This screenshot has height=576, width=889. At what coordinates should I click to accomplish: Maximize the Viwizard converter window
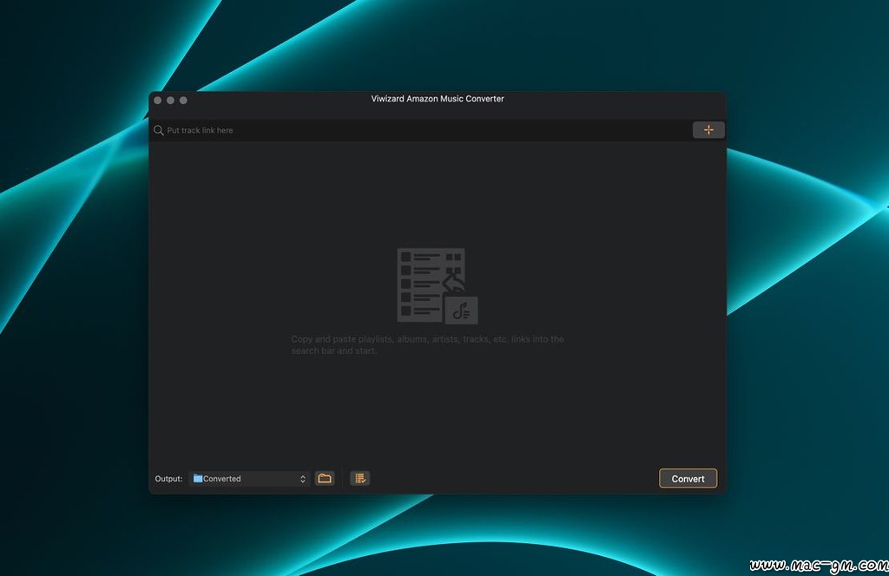[183, 101]
